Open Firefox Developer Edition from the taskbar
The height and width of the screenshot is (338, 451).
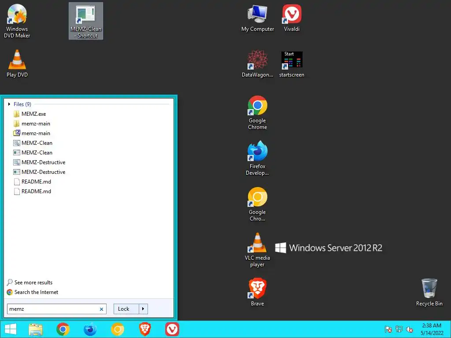click(90, 329)
